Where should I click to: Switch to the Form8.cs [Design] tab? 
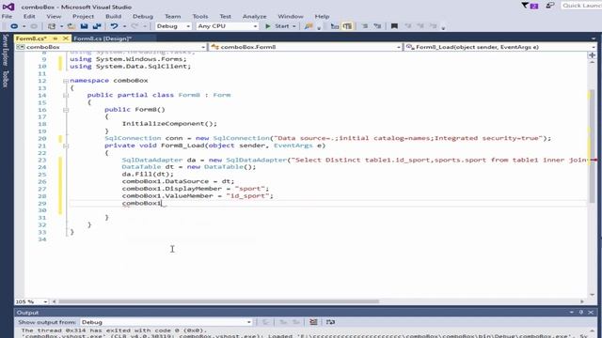click(x=103, y=38)
